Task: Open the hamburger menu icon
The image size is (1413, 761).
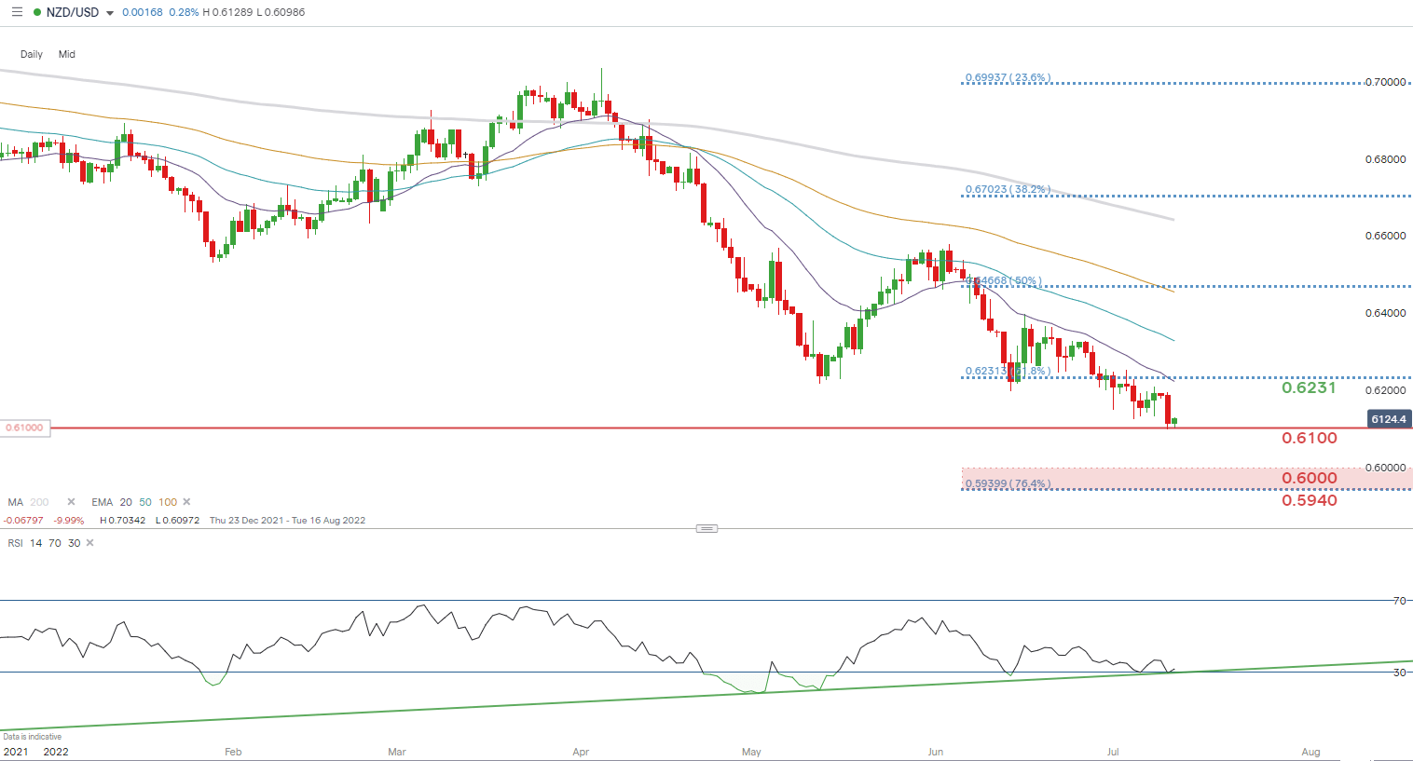Action: point(16,12)
